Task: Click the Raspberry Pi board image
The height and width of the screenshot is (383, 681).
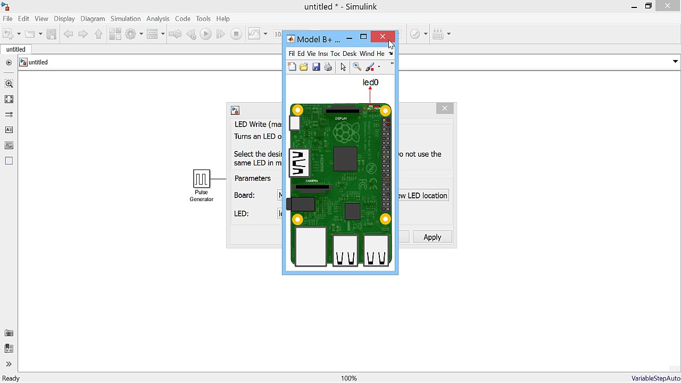Action: 341,185
